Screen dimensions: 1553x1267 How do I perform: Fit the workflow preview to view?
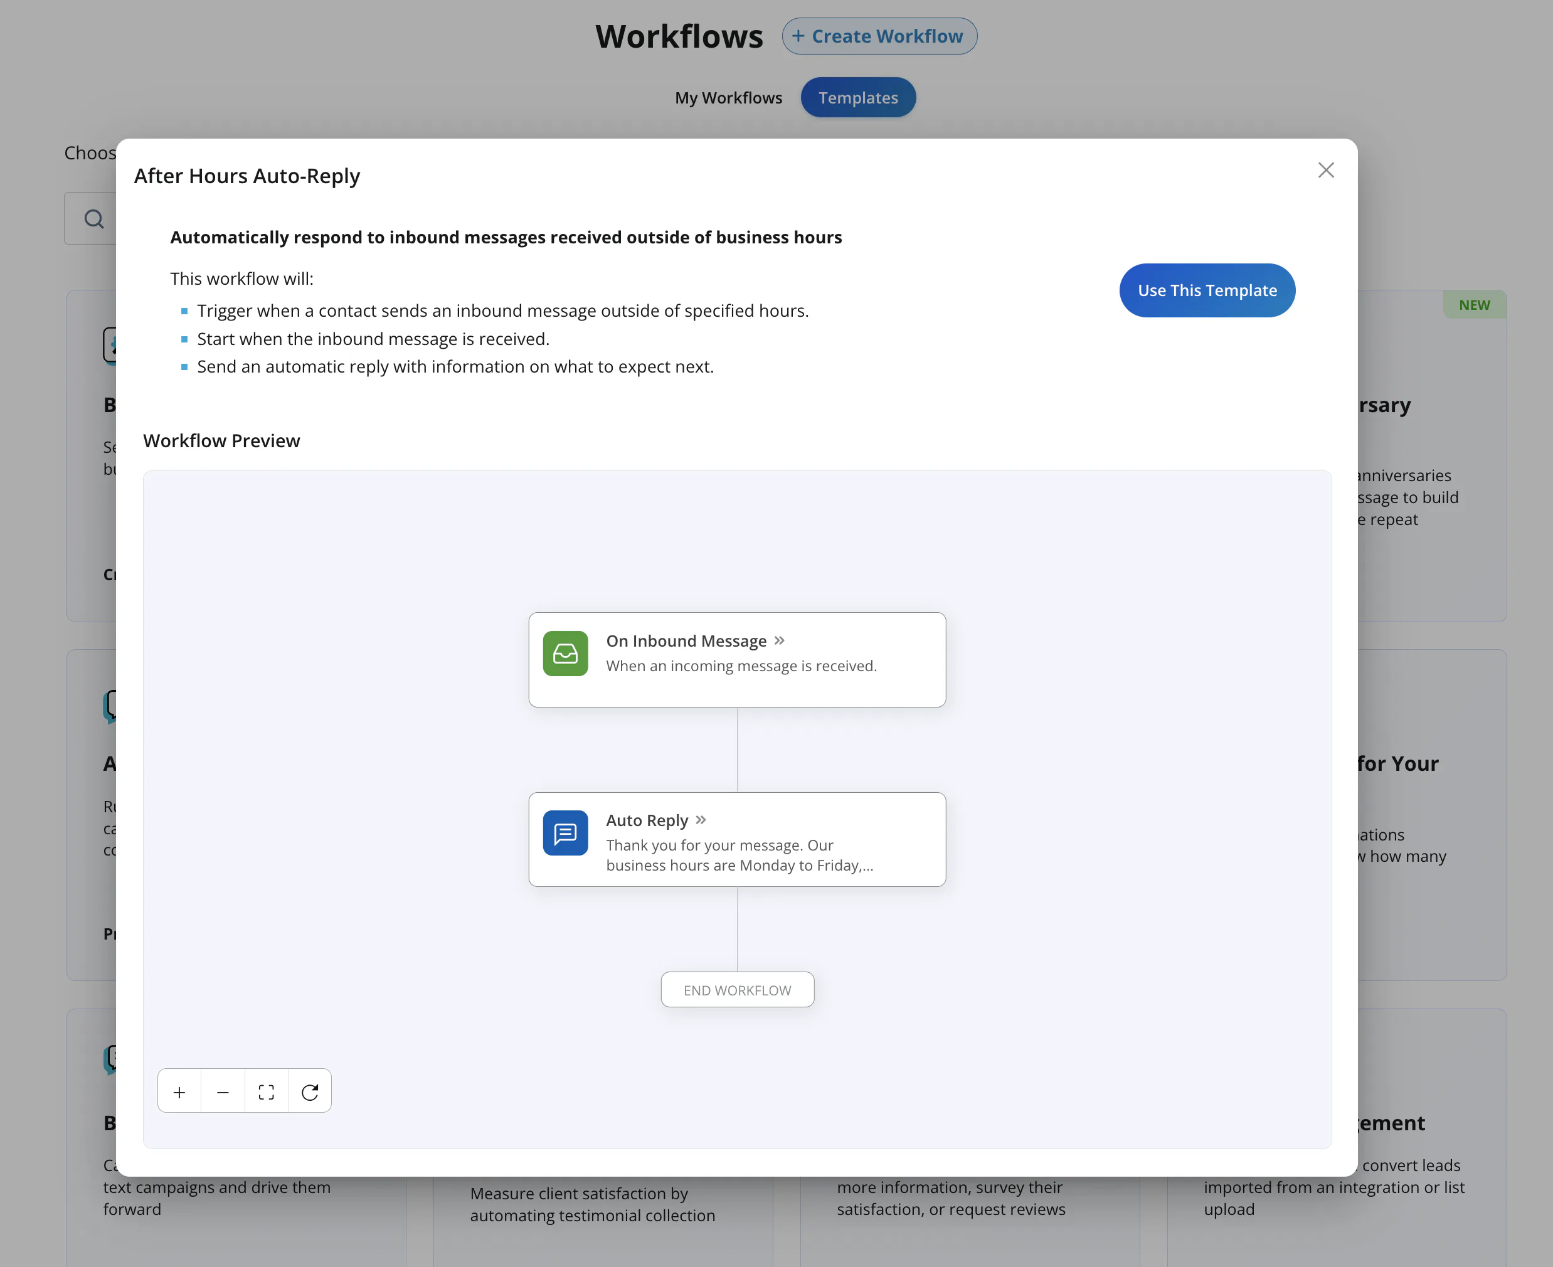[267, 1092]
